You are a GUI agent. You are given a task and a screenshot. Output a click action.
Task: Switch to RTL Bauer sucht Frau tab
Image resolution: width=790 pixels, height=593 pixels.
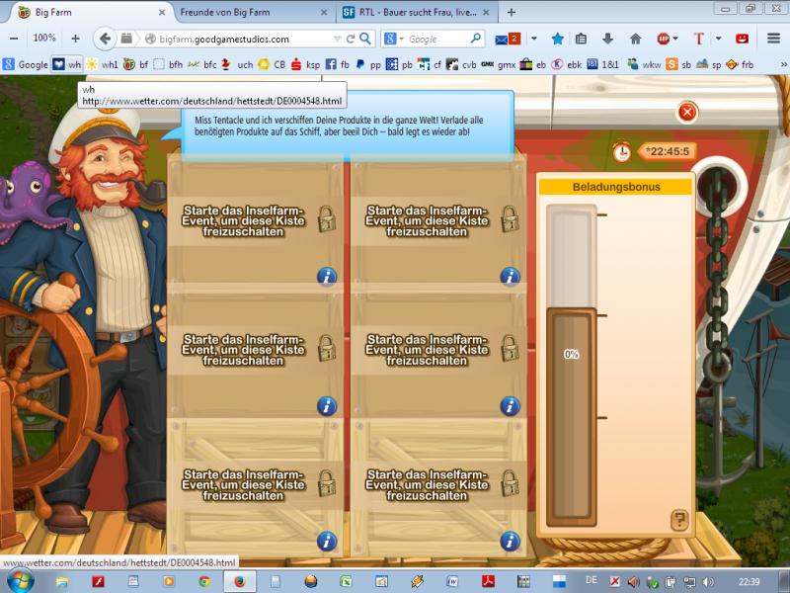tap(417, 12)
